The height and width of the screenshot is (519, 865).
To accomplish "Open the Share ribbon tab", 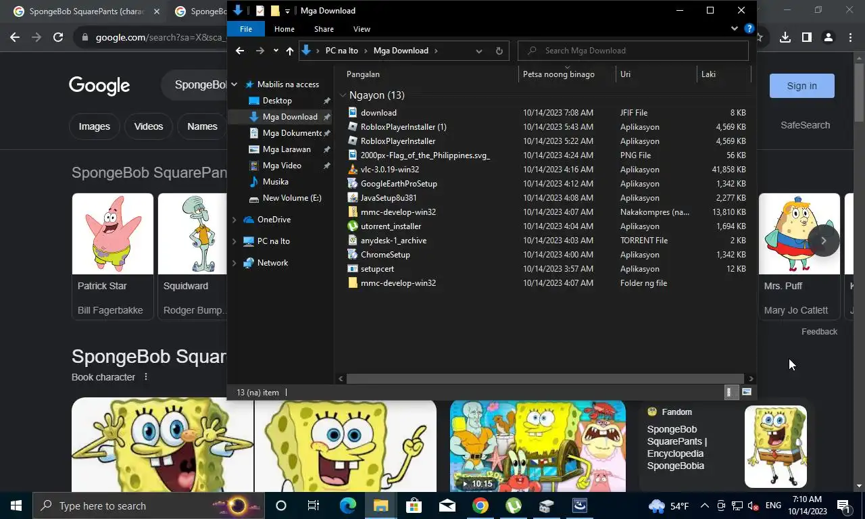I will tap(324, 29).
